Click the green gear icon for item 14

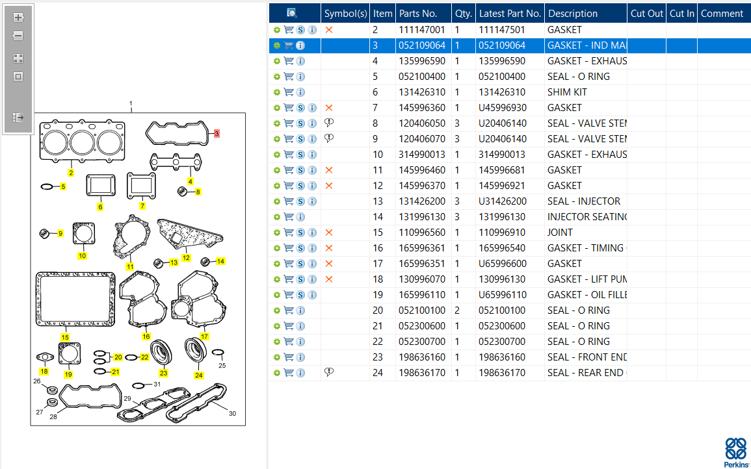click(277, 217)
